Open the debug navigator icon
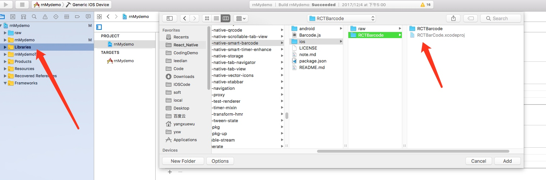The image size is (546, 180). point(66,17)
